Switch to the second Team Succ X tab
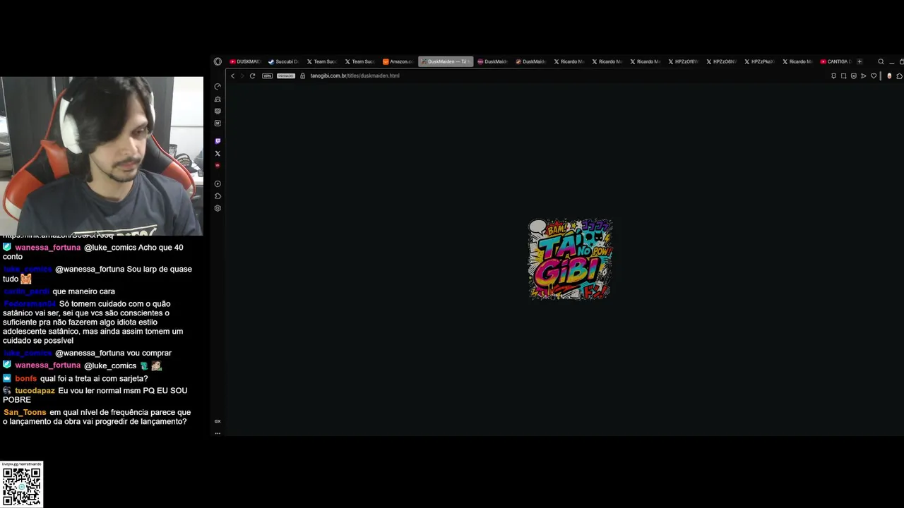 tap(359, 61)
